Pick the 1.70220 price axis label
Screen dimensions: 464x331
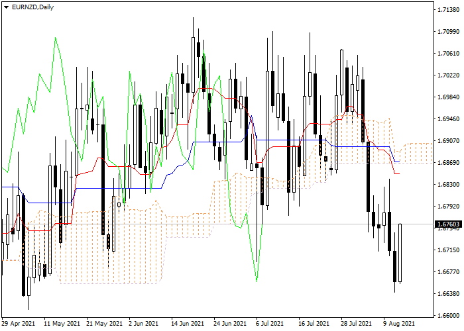449,75
